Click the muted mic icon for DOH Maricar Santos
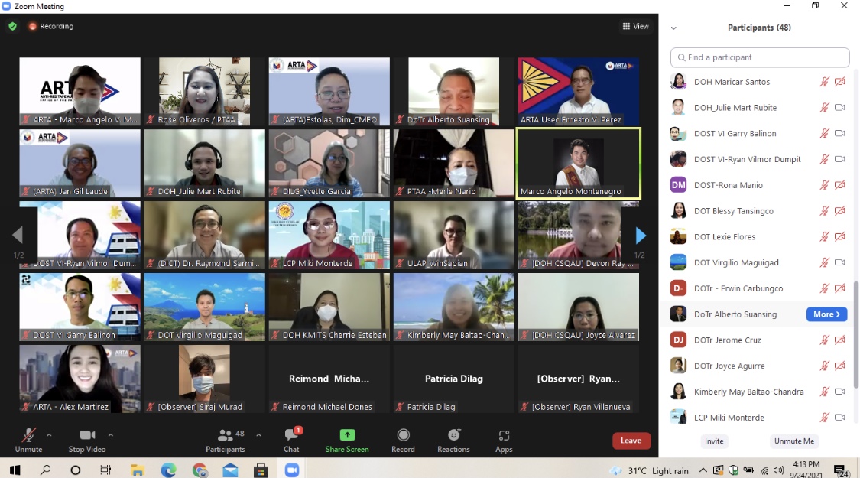Image resolution: width=860 pixels, height=478 pixels. point(824,82)
